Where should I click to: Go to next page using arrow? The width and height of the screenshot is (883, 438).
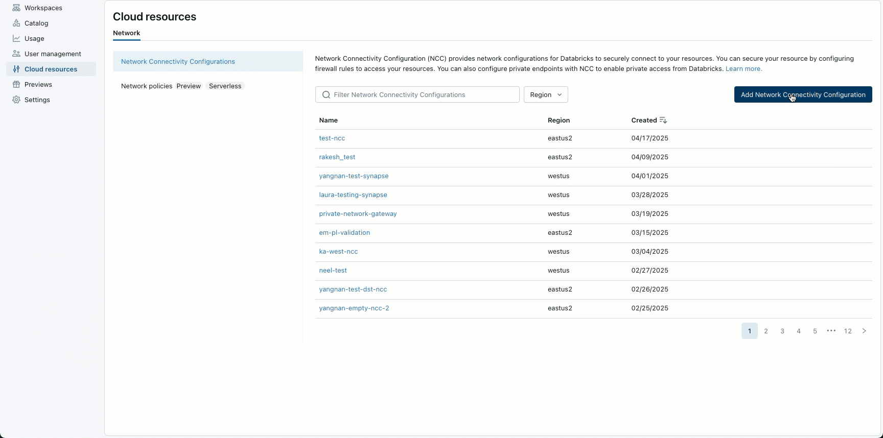pos(864,331)
